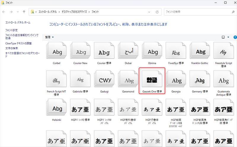Open フォント設定 link

12,30
